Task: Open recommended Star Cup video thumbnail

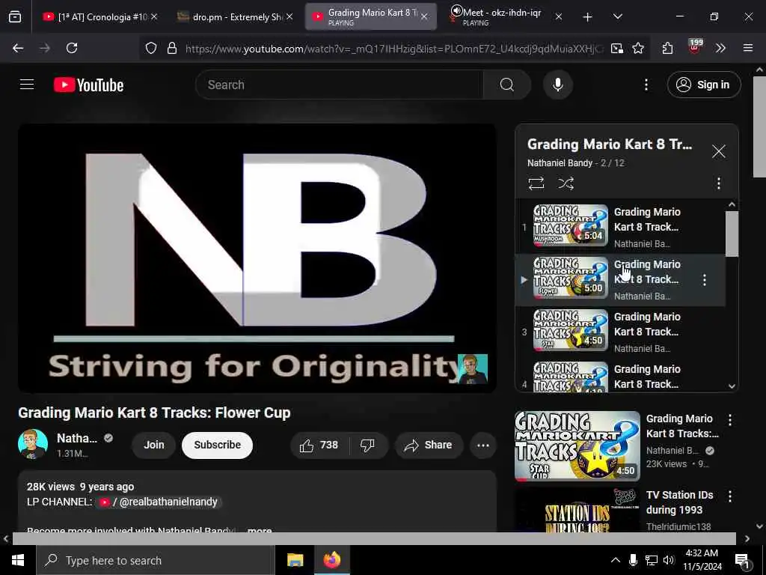Action: 577,446
